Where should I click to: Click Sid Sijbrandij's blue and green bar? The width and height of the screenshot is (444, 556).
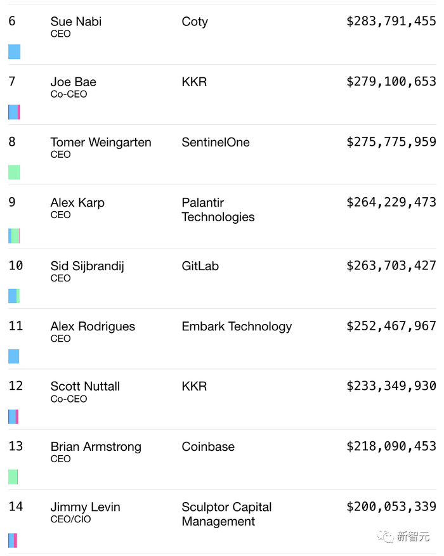point(13,296)
